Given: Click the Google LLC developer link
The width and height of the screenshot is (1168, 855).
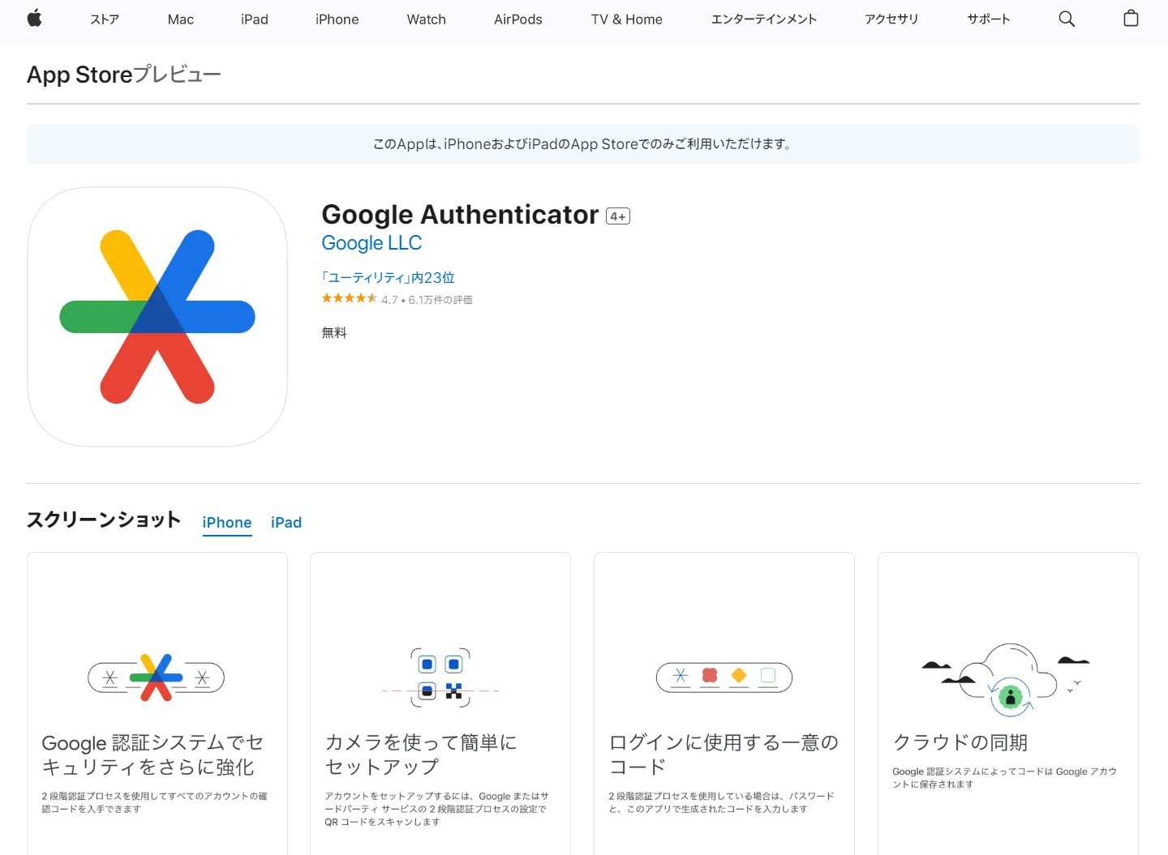Looking at the screenshot, I should 371,242.
